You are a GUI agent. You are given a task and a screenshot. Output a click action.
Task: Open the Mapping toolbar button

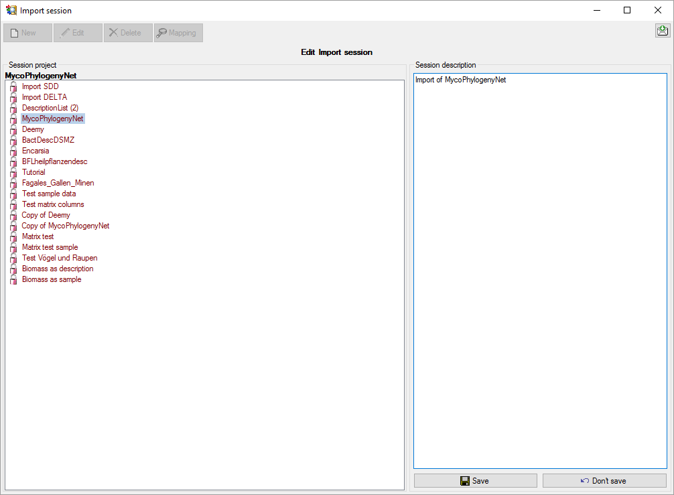178,33
